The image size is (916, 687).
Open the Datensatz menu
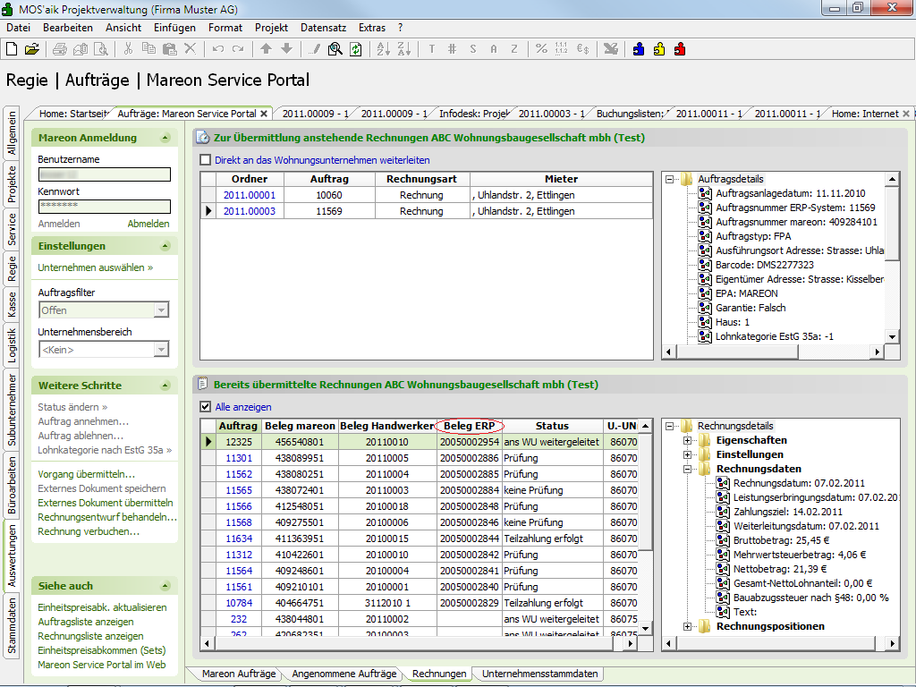coord(323,28)
